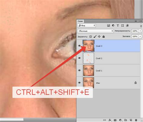Screen dimensions: 143x122
Task: Filter layers by adjustment layer icon
Action: (113, 25)
